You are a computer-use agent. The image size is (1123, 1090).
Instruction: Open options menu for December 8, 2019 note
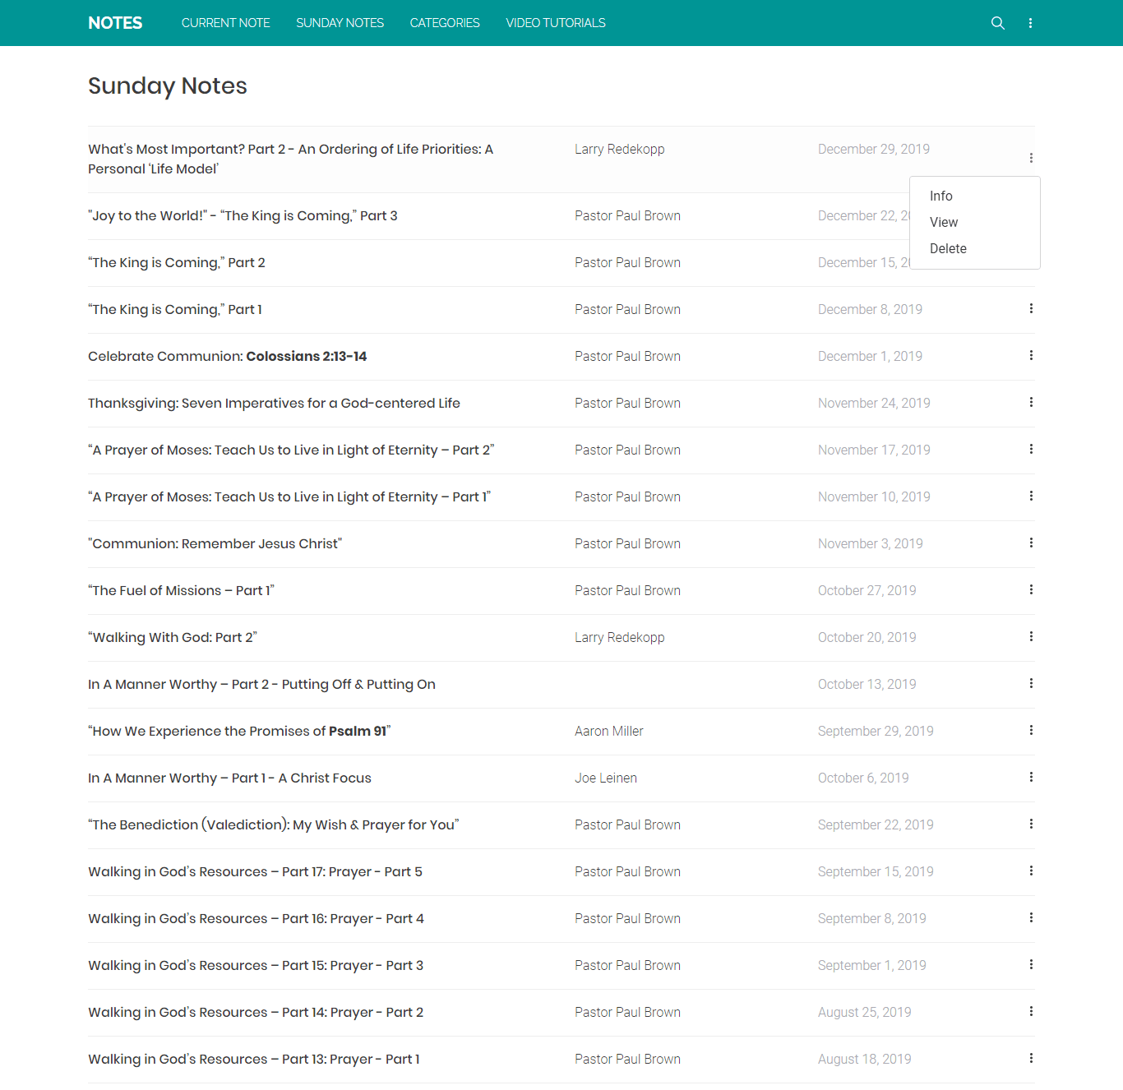pos(1031,309)
